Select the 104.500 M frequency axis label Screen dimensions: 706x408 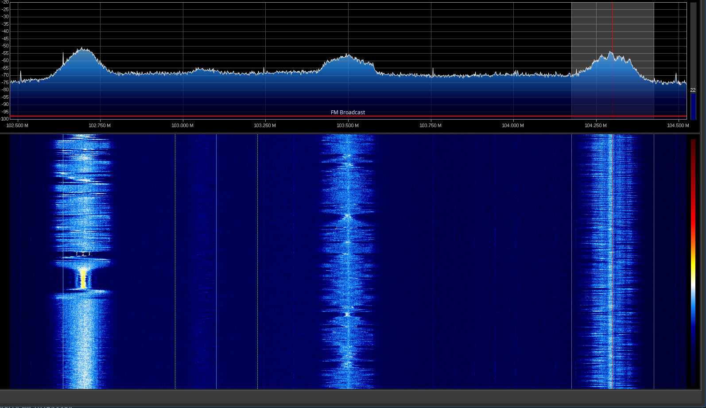click(678, 125)
